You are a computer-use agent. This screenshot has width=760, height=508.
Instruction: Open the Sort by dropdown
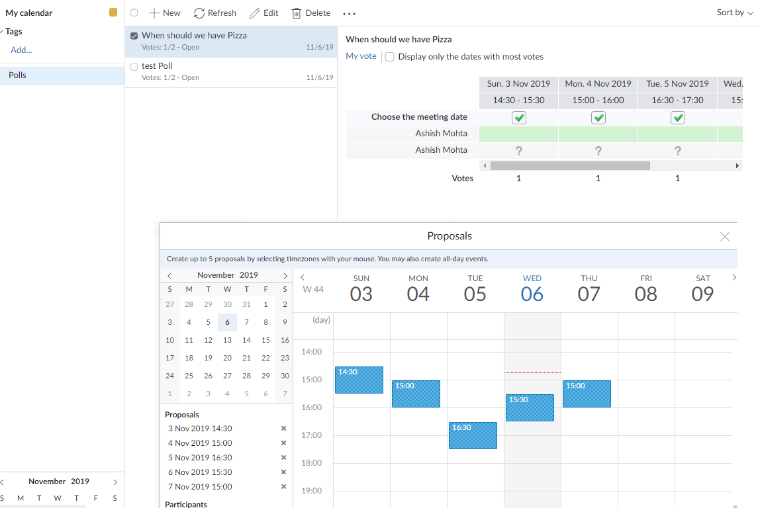pyautogui.click(x=735, y=13)
